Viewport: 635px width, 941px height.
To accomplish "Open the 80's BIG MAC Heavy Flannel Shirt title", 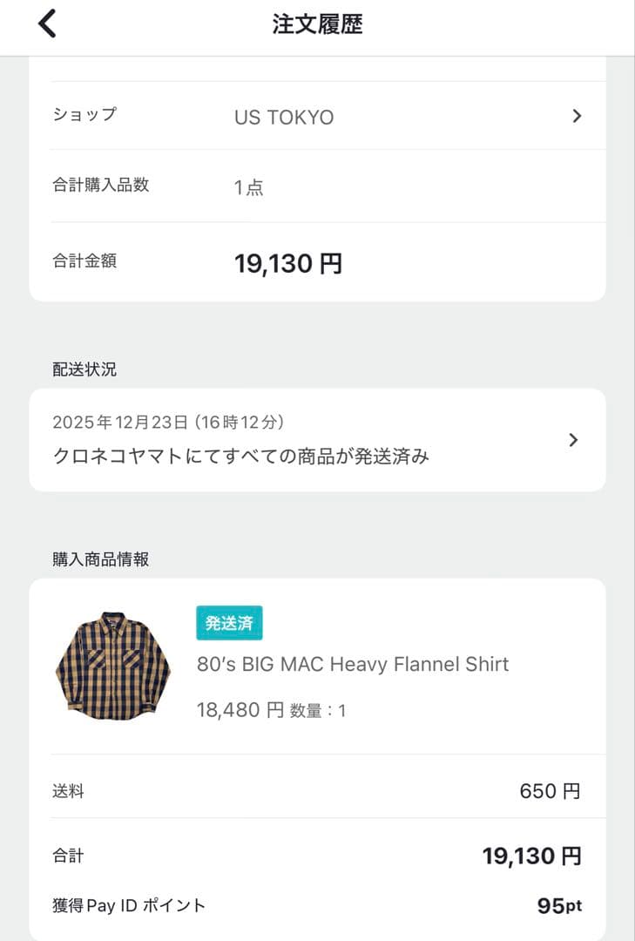I will coord(353,664).
